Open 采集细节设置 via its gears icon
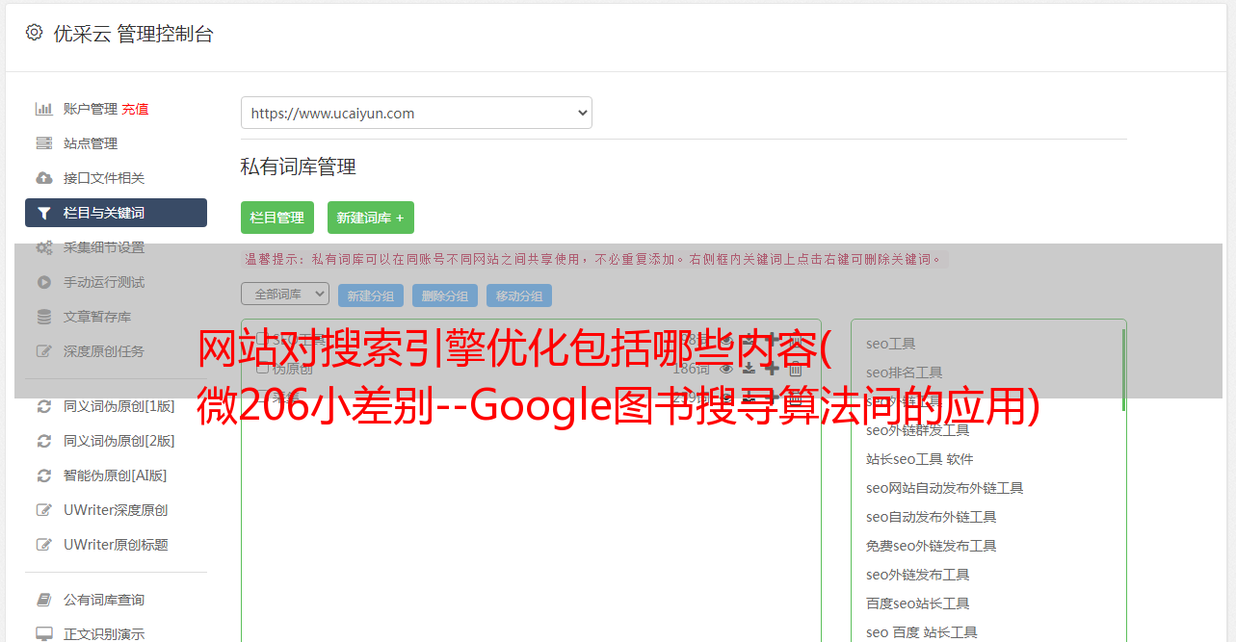1236x642 pixels. [44, 247]
